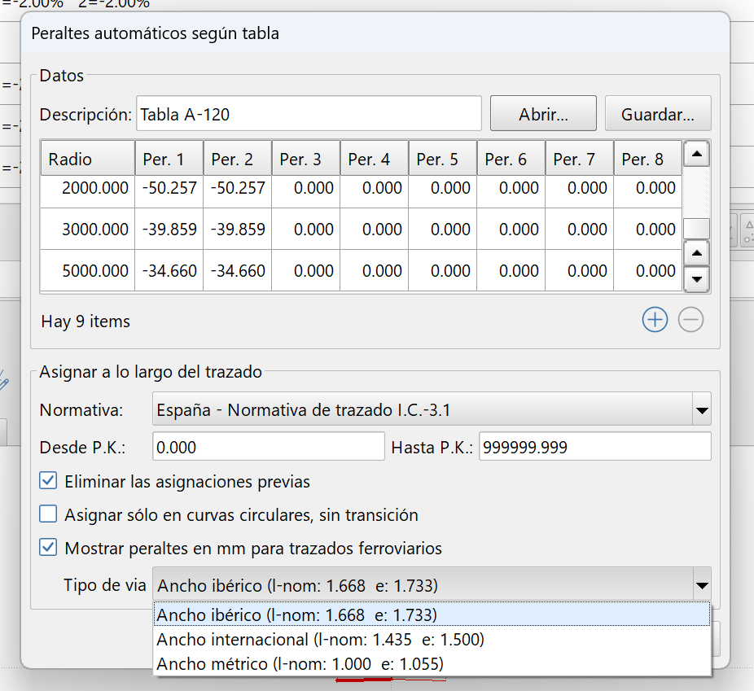Enable Asignar sólo en curvas circulares checkbox
The height and width of the screenshot is (691, 754).
48,514
